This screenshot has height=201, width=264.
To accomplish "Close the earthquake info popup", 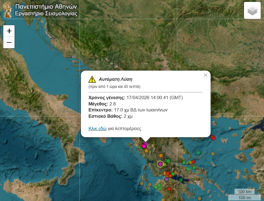I will 205,75.
